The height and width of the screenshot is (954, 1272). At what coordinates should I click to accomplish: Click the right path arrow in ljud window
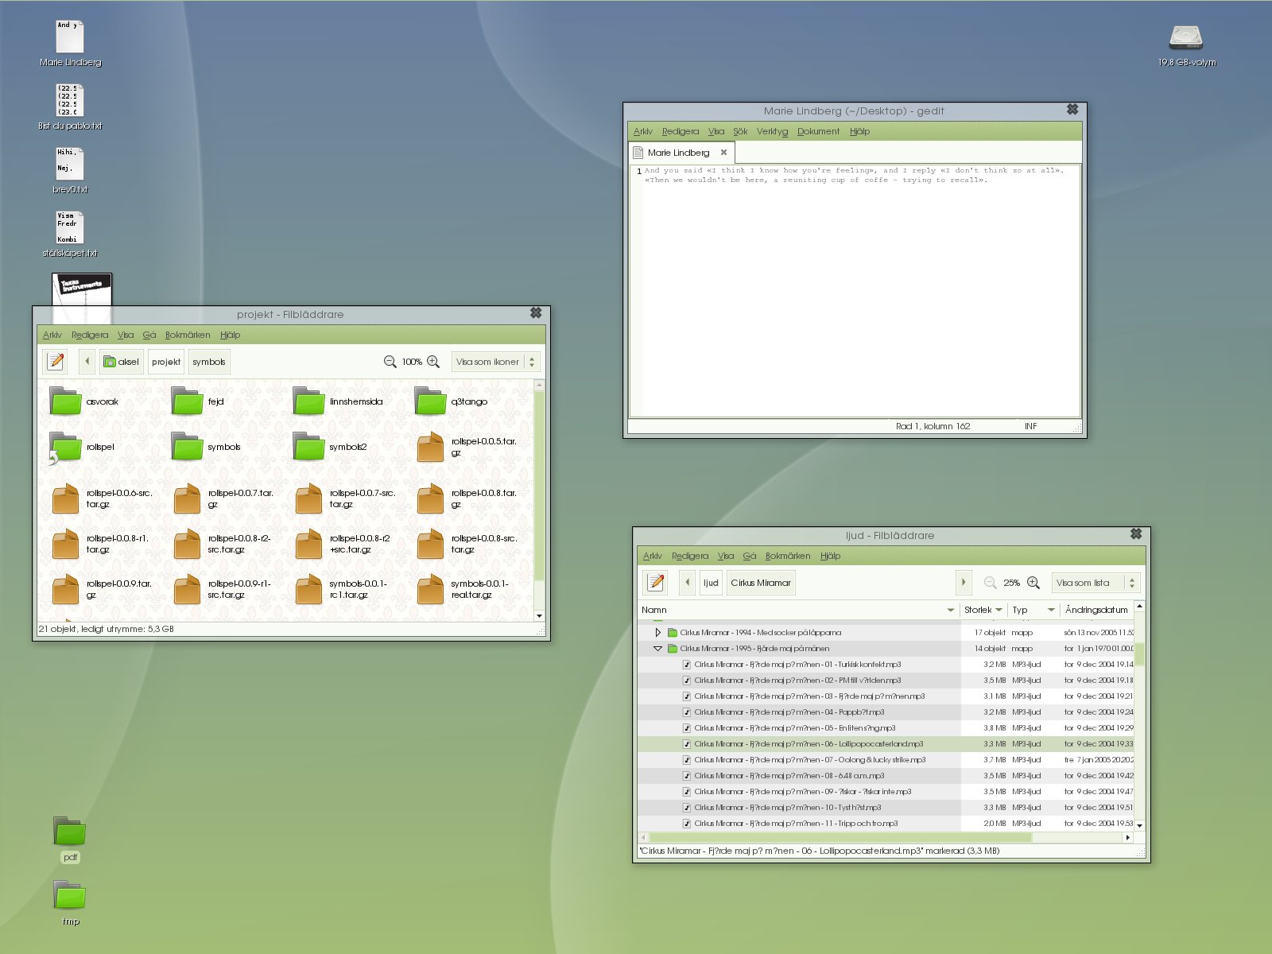964,583
